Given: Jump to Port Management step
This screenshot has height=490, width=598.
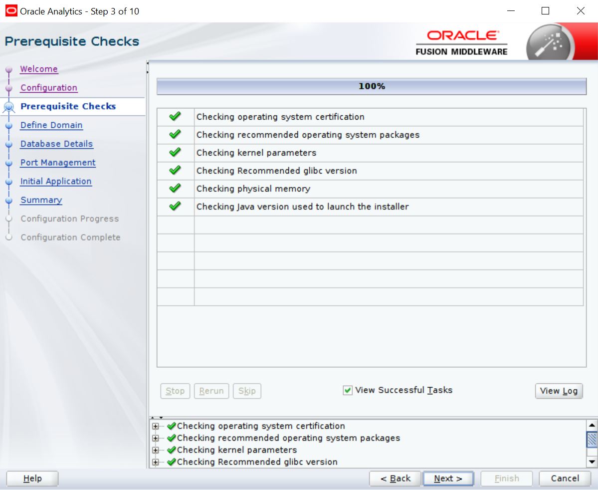Looking at the screenshot, I should click(x=58, y=163).
